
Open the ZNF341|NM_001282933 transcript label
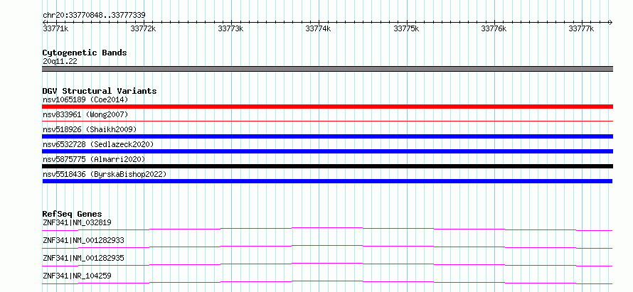click(x=83, y=240)
